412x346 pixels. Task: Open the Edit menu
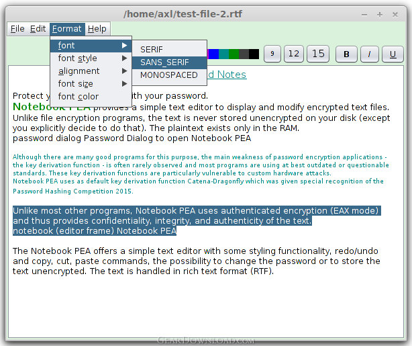click(x=38, y=29)
